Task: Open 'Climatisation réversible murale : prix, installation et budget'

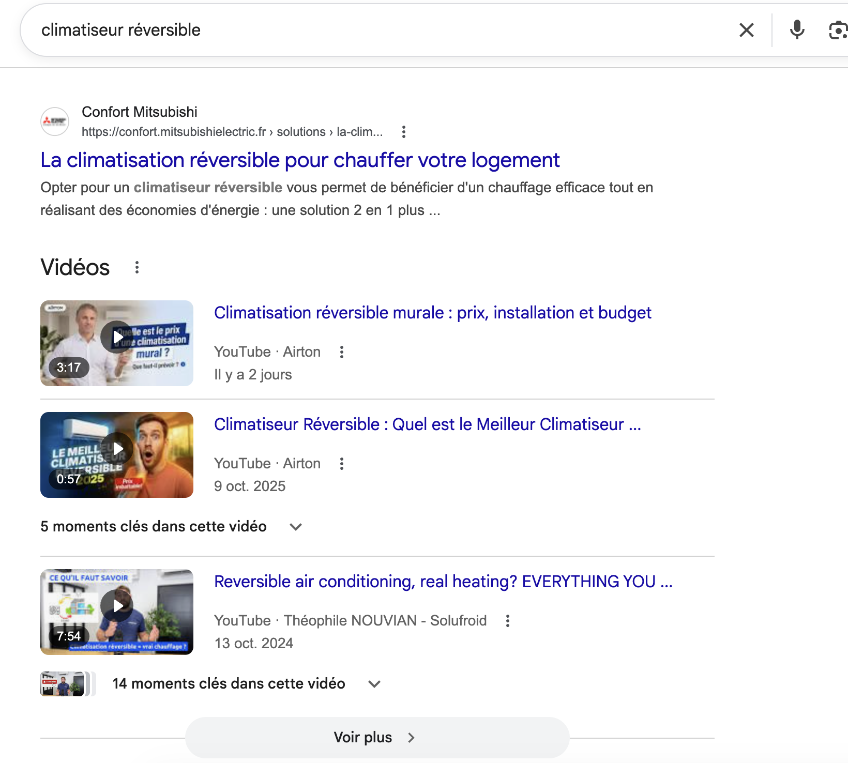Action: point(432,313)
